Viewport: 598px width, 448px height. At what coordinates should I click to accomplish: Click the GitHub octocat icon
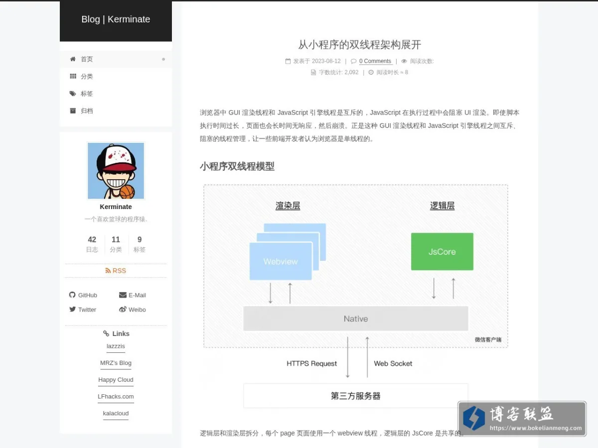(72, 295)
